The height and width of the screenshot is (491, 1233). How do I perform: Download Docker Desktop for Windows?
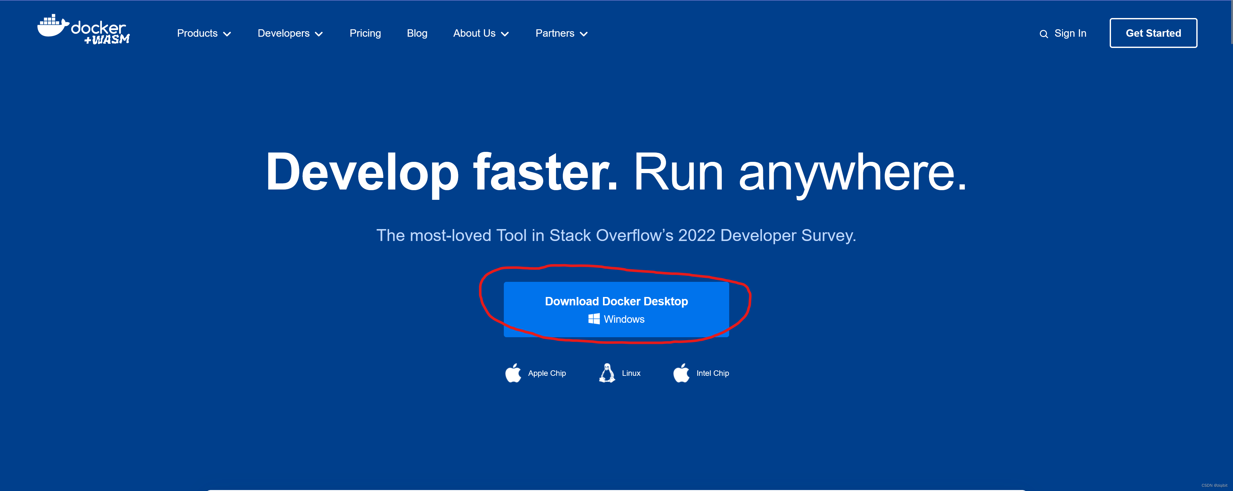616,310
